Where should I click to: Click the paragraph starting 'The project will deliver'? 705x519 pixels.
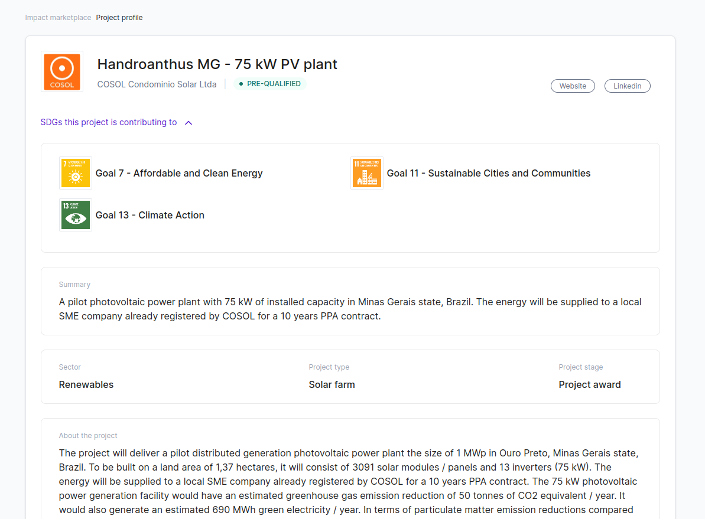coord(349,481)
